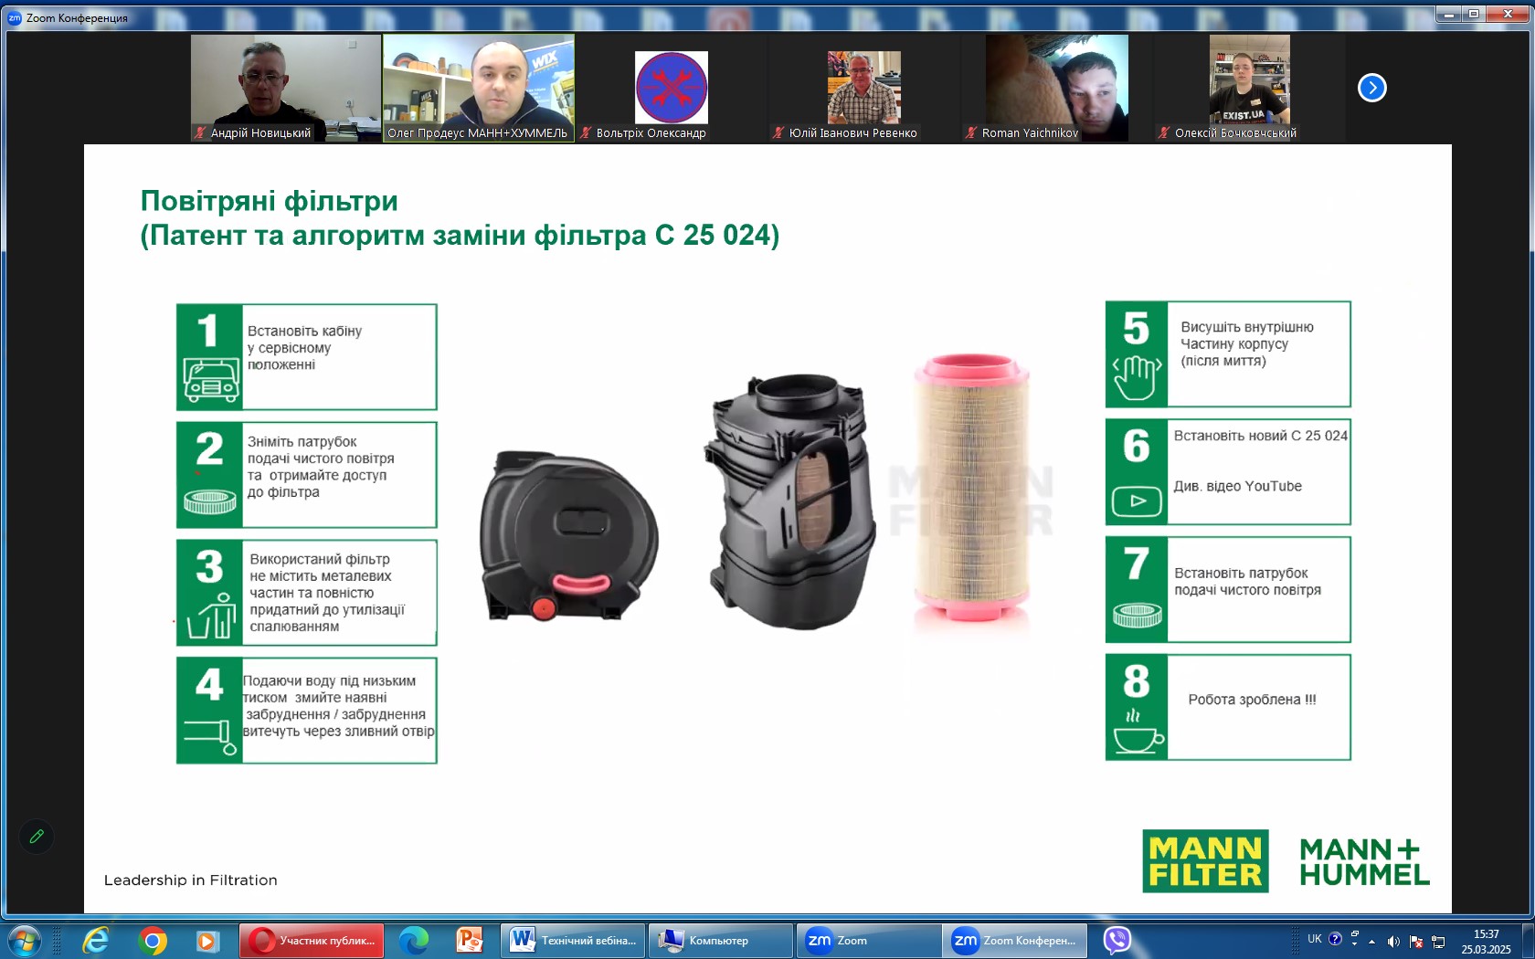Open PowerPoint from the taskbar

click(470, 940)
